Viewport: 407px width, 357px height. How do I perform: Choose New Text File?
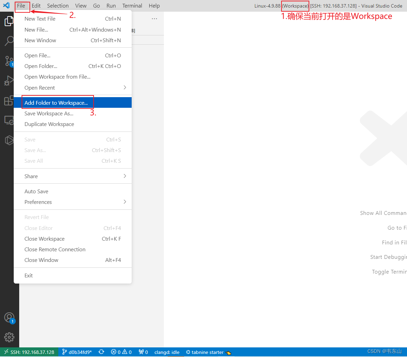73,19
